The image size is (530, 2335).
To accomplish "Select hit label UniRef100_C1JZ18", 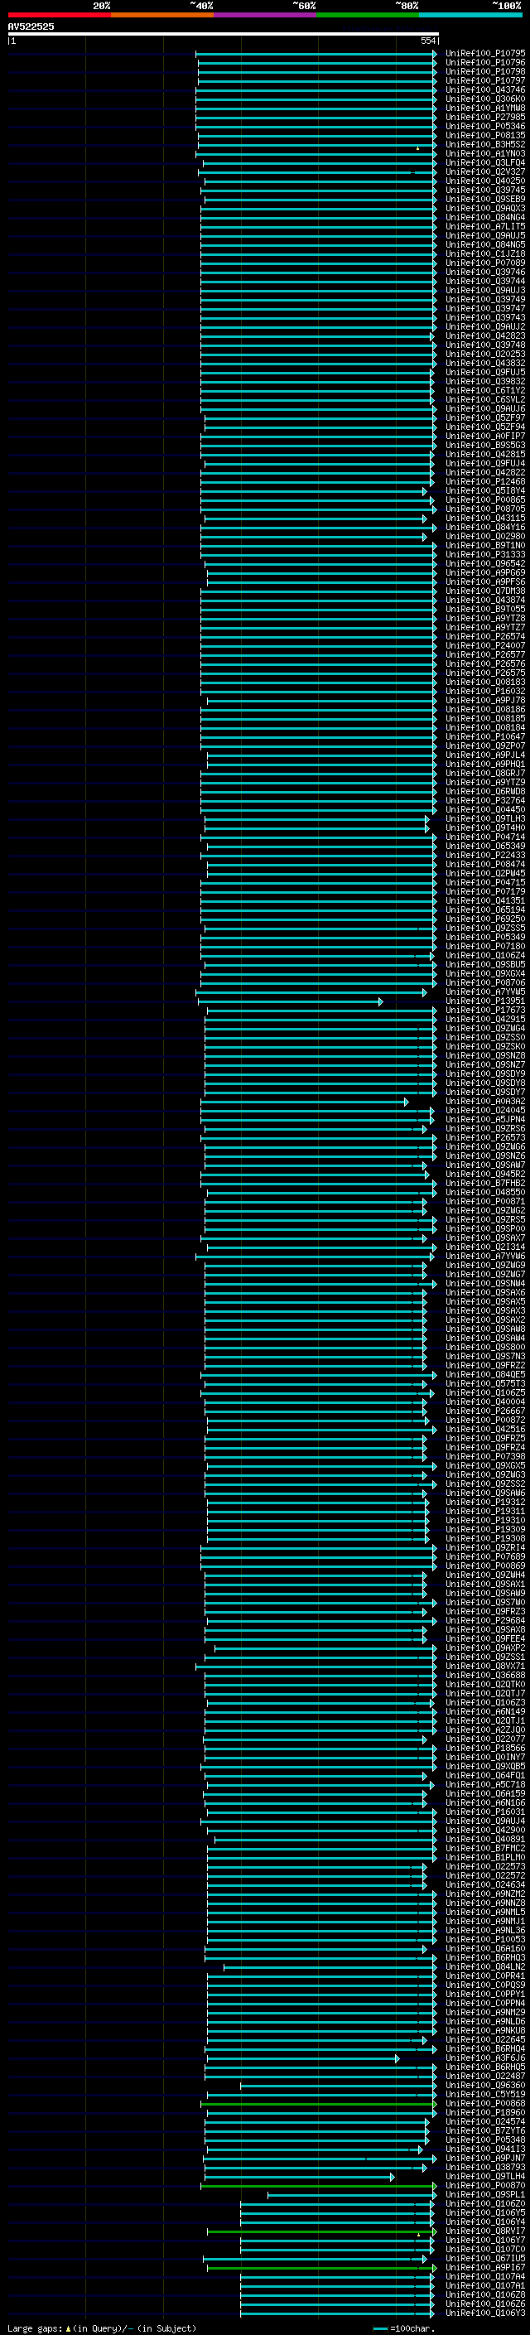I will click(484, 253).
